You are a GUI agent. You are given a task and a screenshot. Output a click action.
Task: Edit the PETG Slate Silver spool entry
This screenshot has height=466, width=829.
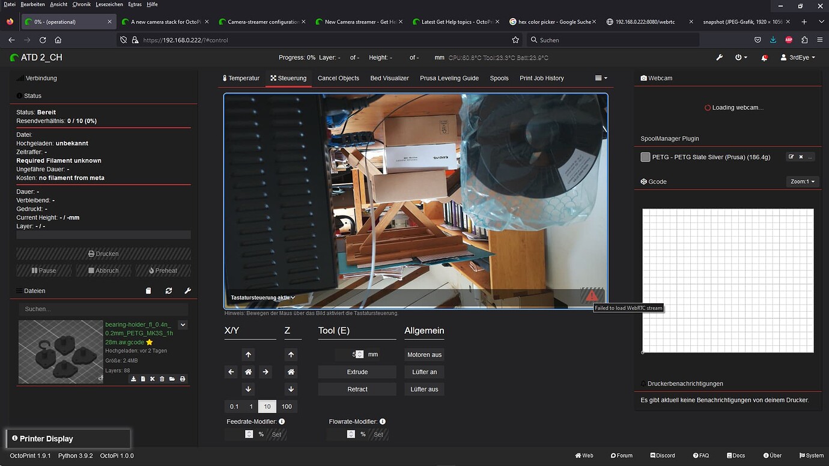[791, 157]
